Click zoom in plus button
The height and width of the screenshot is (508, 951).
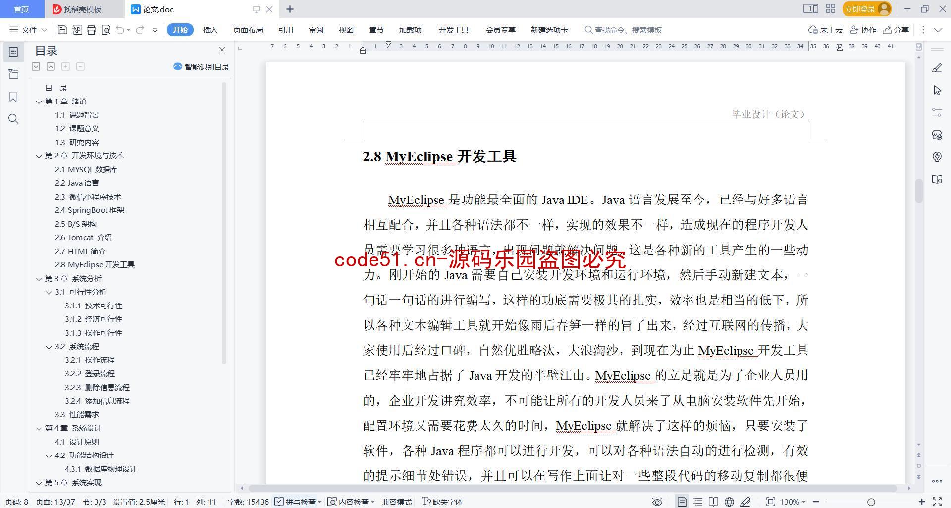click(921, 502)
